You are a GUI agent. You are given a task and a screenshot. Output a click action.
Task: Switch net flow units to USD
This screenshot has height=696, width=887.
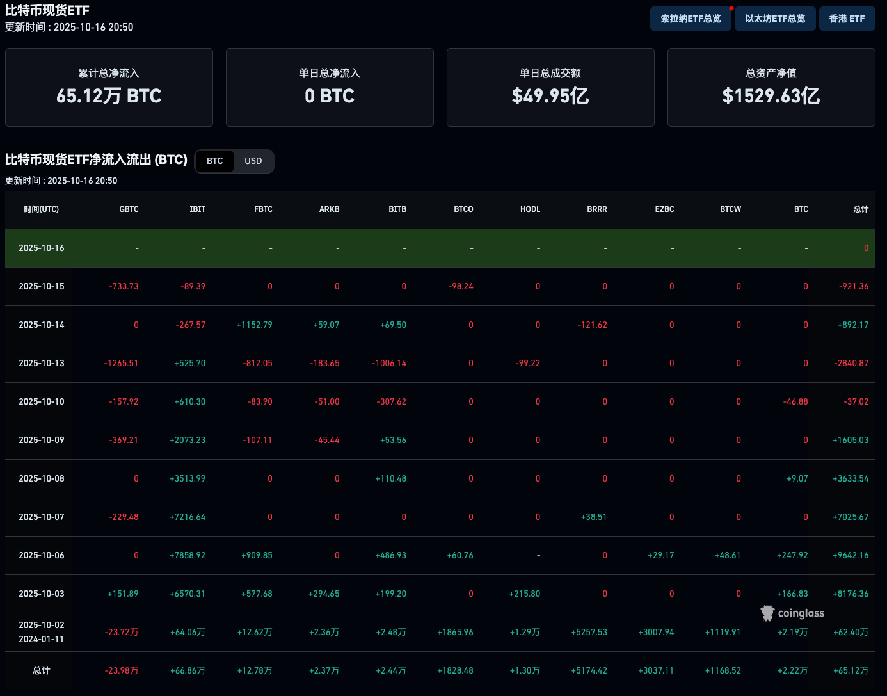click(253, 161)
